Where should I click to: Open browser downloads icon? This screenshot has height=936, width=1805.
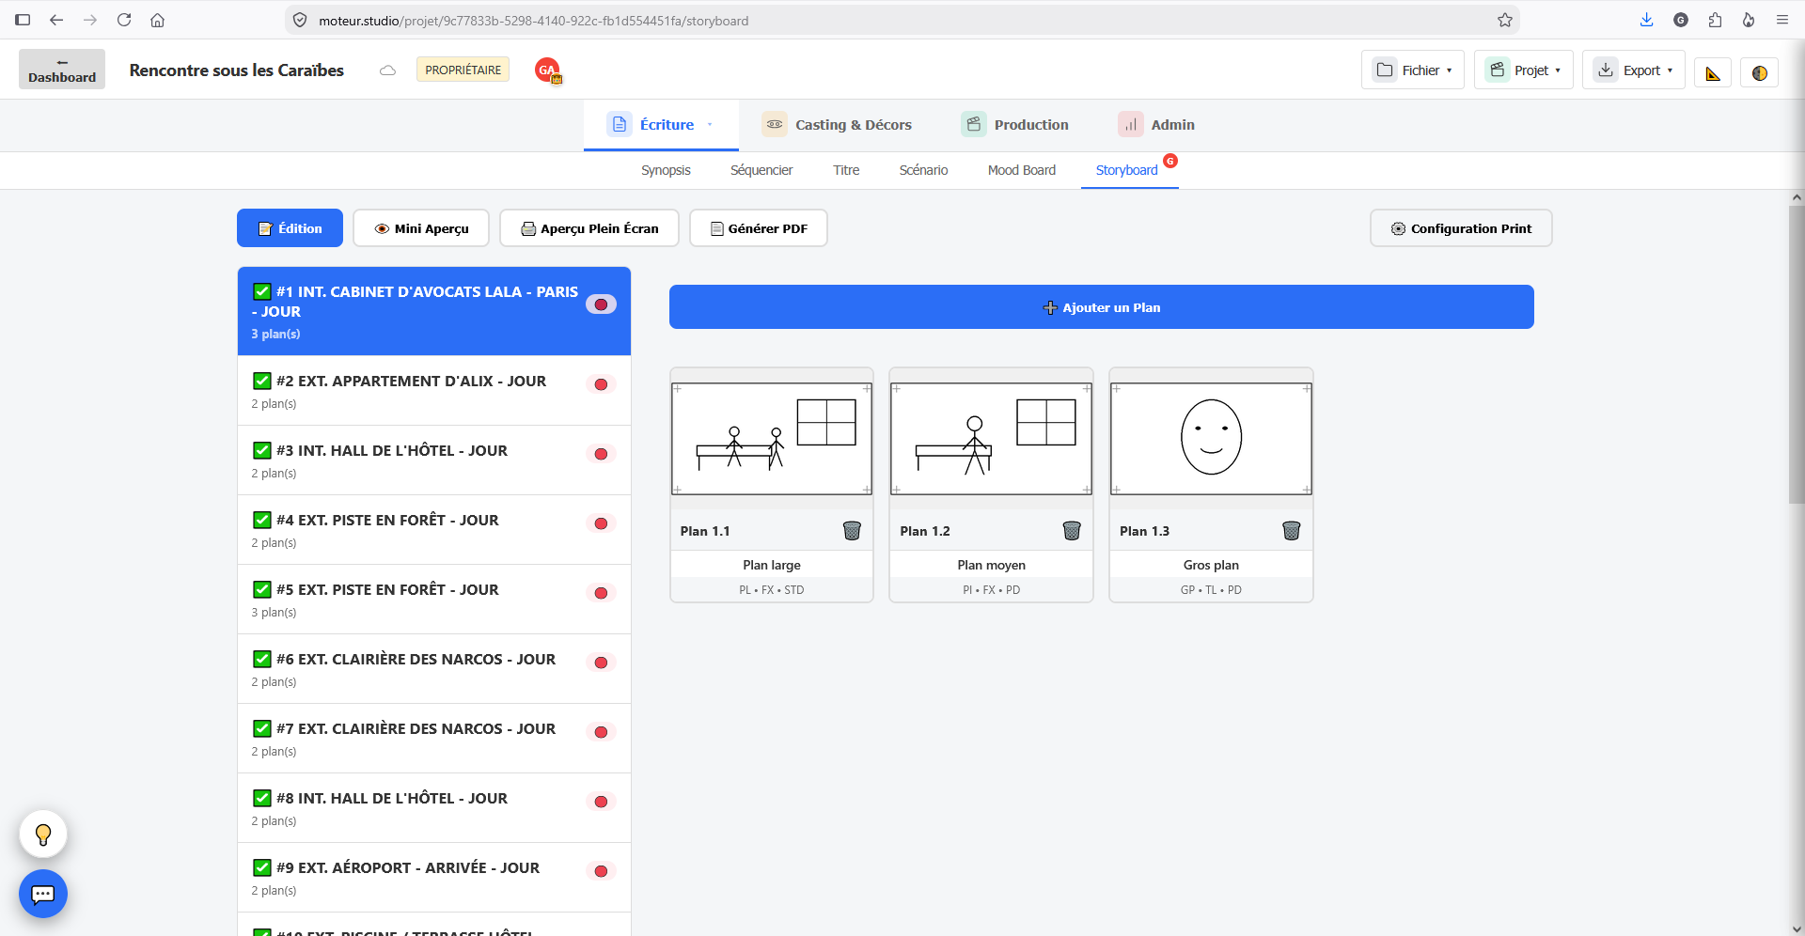click(x=1646, y=20)
